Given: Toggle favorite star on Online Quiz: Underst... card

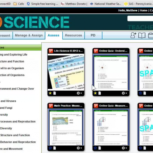Looking at the screenshot, I should click(95, 93).
